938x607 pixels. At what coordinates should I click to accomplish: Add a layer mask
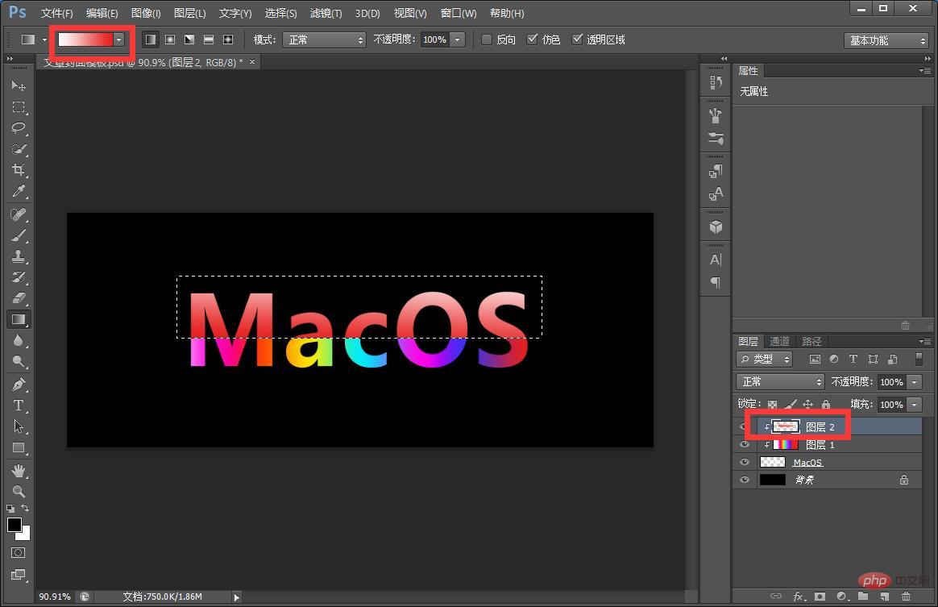click(x=820, y=597)
